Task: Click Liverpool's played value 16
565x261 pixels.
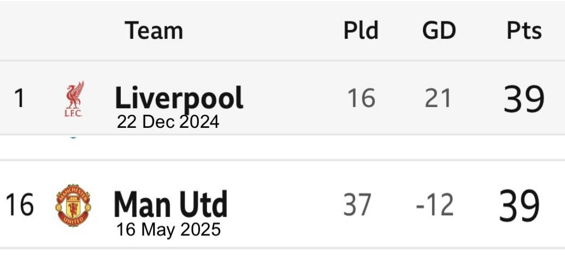Action: [361, 98]
